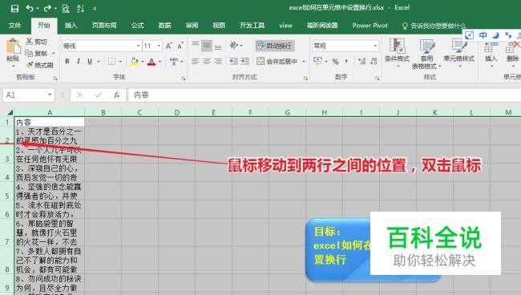Open print preview from quick access toolbar
This screenshot has width=521, height=295.
(66, 8)
